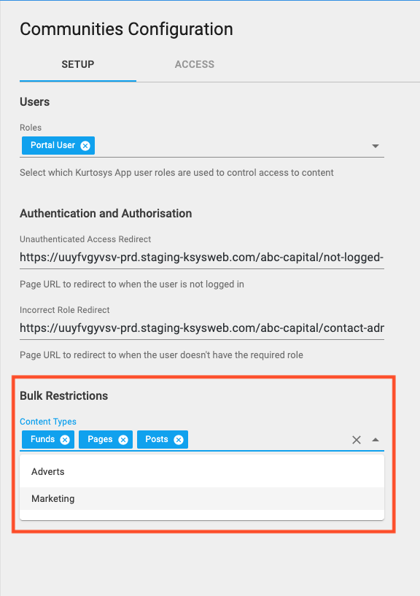Click the Portal User chip label
Image resolution: width=420 pixels, height=596 pixels.
tap(52, 145)
